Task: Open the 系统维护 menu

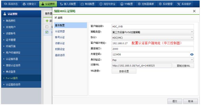Action: [x=184, y=4]
